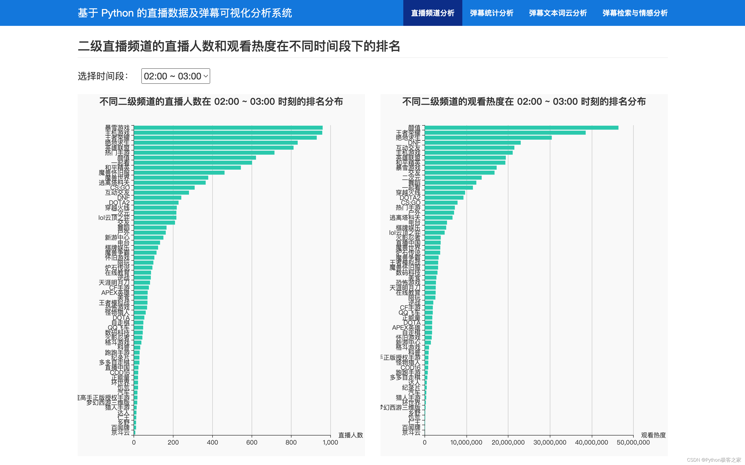Viewport: 745px width, 465px height.
Task: Click the 观看热度 axis title
Action: coord(653,435)
